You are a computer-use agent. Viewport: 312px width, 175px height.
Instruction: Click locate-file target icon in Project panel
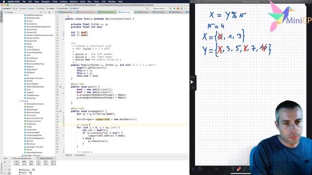pos(41,12)
